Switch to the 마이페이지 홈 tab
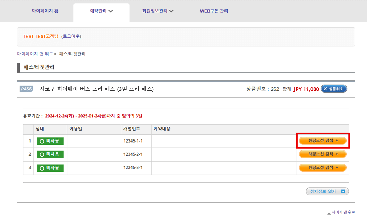 45,11
